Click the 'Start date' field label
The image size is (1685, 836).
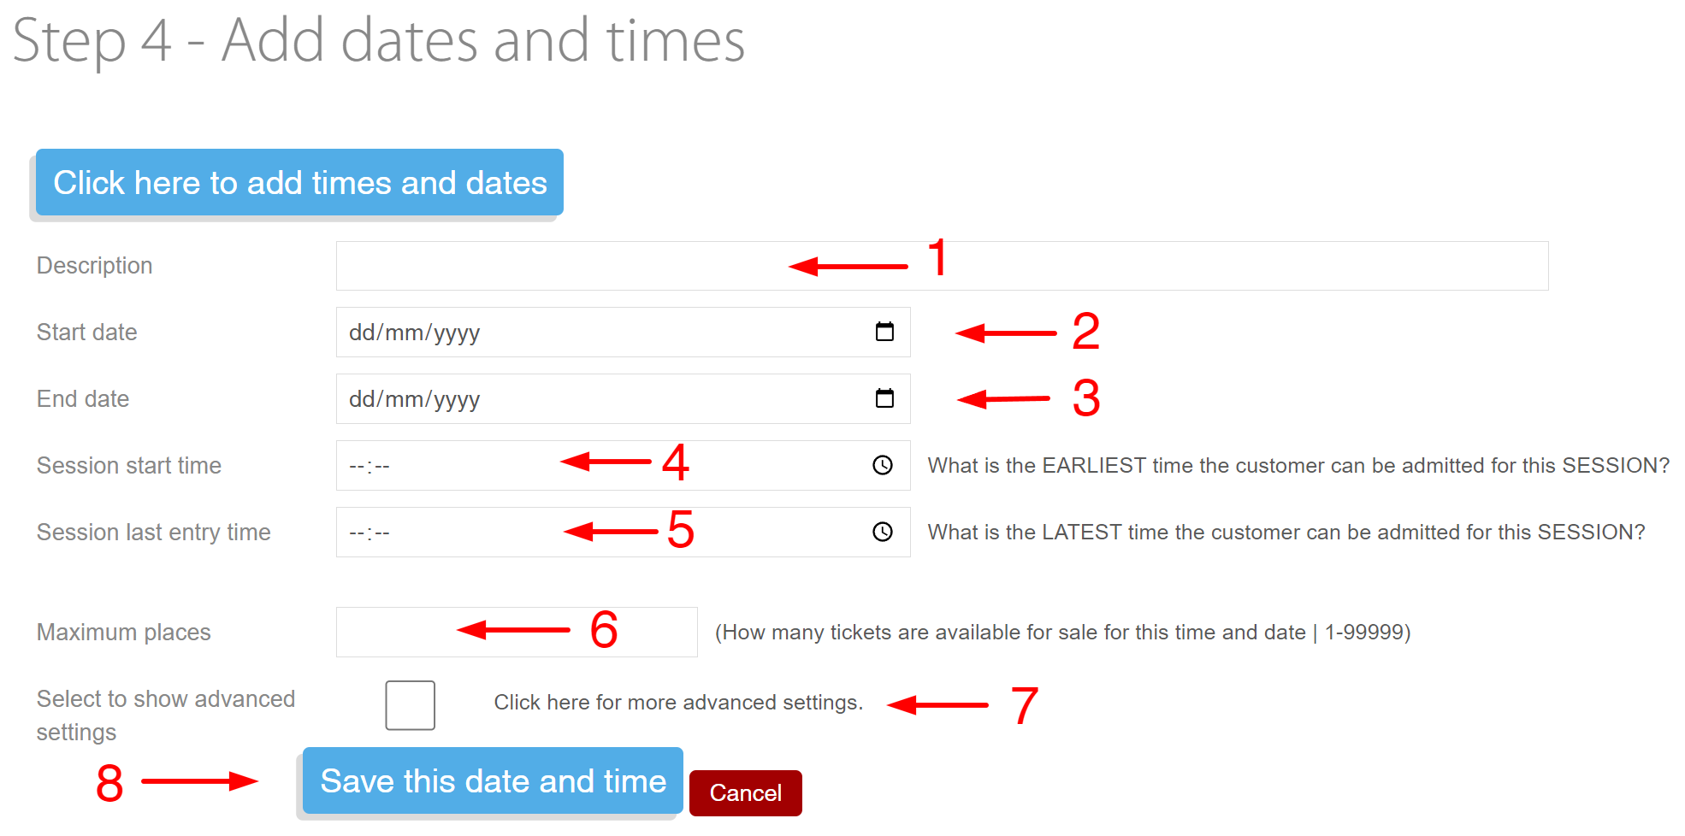coord(86,333)
